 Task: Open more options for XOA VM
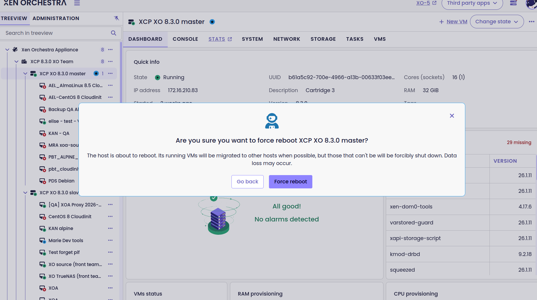point(110,288)
